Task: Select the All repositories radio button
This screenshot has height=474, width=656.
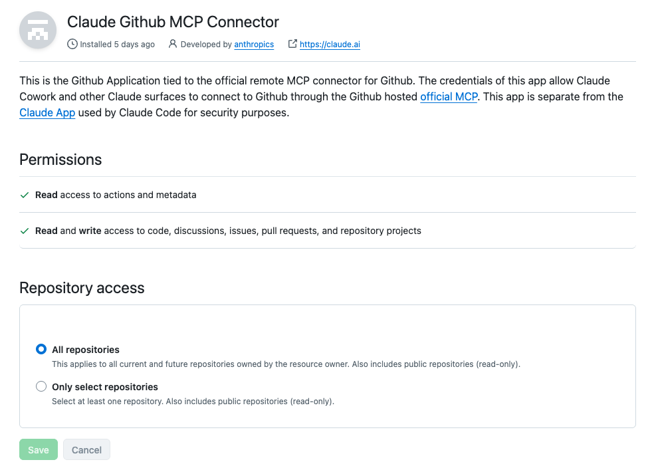Action: tap(41, 349)
